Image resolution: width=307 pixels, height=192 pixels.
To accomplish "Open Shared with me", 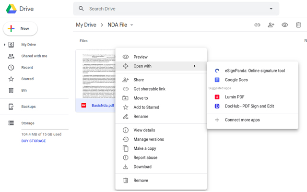I will 34,56.
